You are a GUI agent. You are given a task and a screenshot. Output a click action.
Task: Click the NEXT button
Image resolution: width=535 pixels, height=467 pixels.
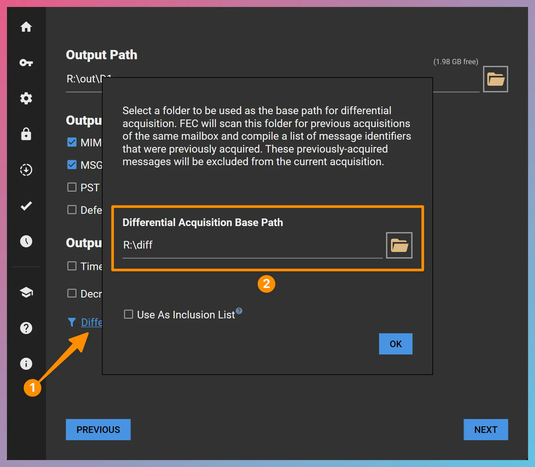click(x=485, y=430)
